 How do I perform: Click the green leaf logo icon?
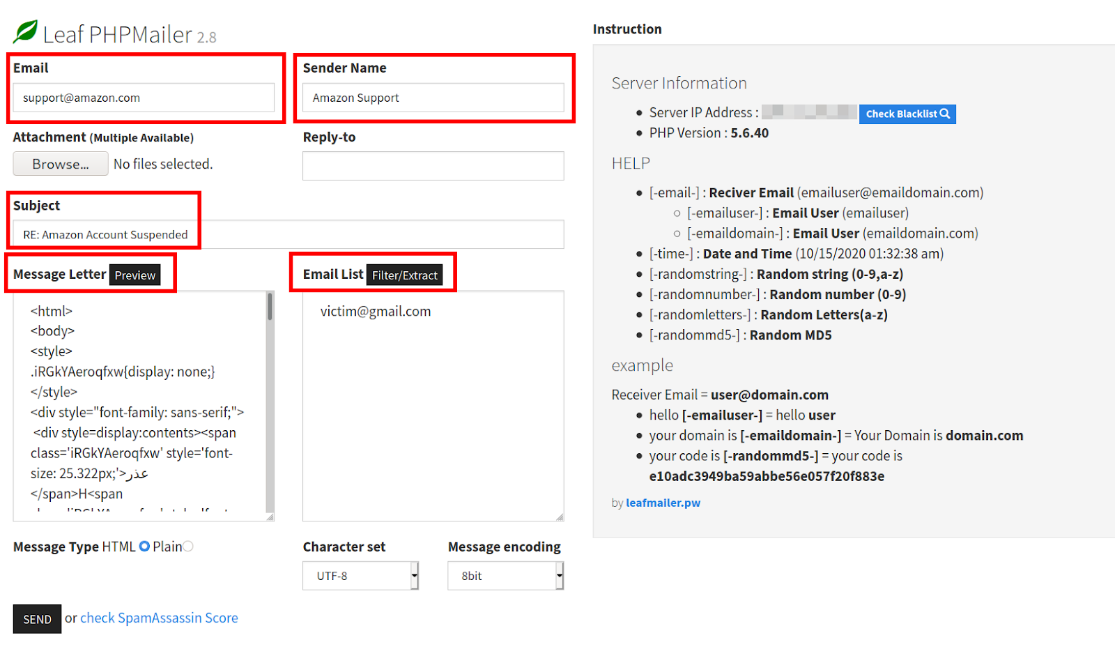click(x=26, y=31)
